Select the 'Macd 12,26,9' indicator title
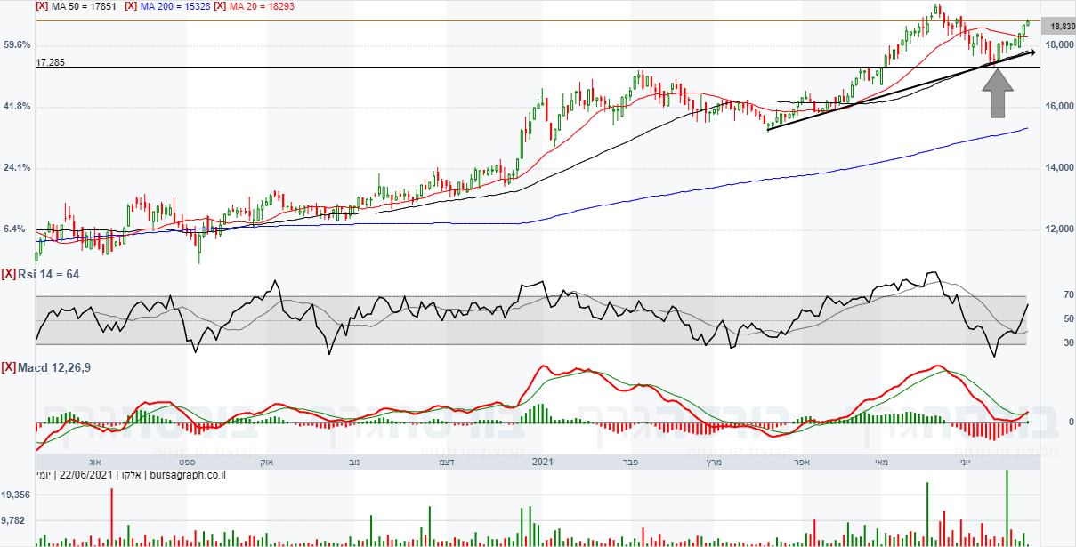Image resolution: width=1076 pixels, height=547 pixels. pos(55,366)
